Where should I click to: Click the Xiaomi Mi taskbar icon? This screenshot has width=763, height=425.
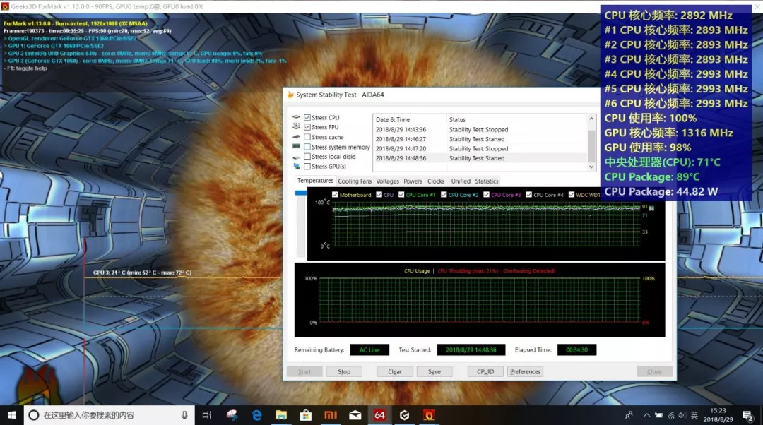click(x=330, y=415)
